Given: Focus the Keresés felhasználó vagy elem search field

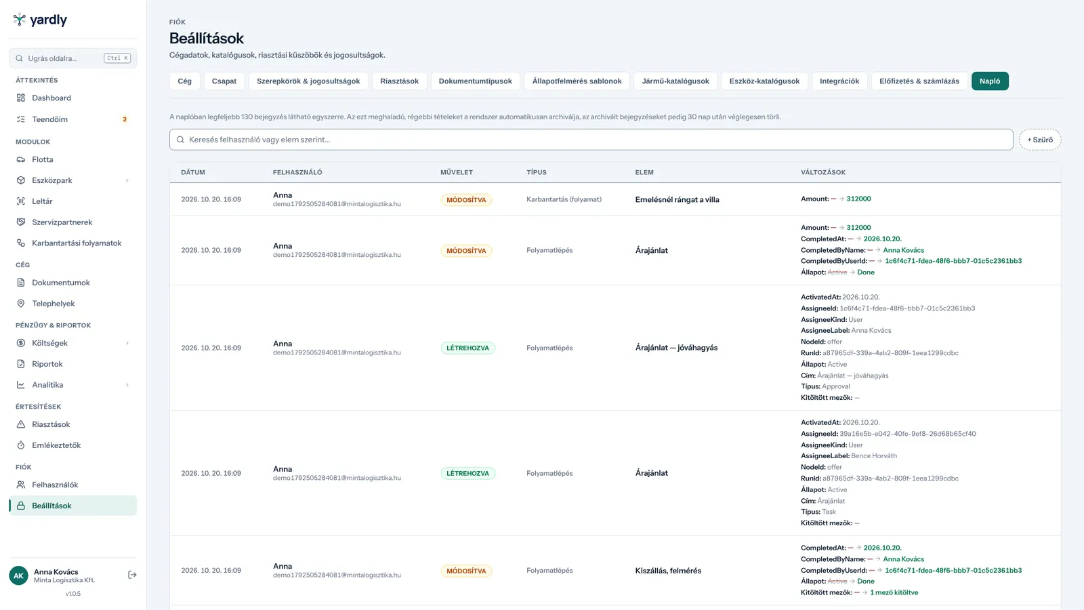Looking at the screenshot, I should (591, 140).
